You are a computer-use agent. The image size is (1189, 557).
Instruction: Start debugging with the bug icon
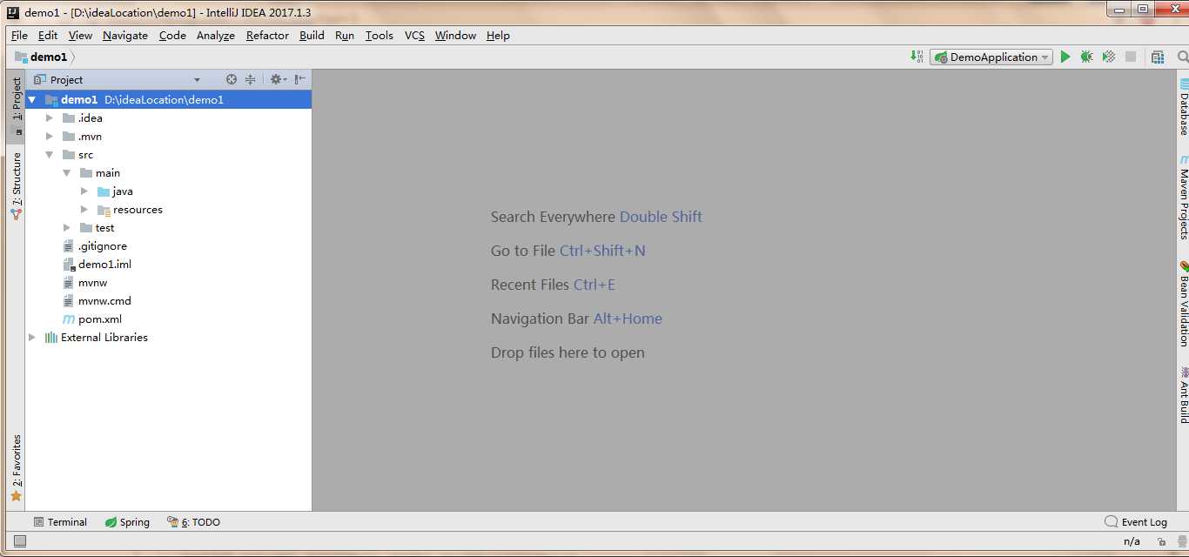(1087, 57)
